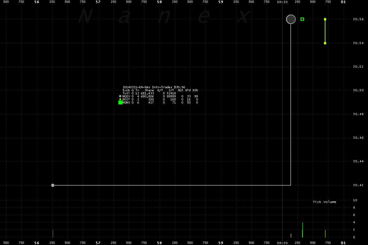This screenshot has width=368, height=245.
Task: Click the '57' minute label on the bottom axis
Action: tap(98, 243)
